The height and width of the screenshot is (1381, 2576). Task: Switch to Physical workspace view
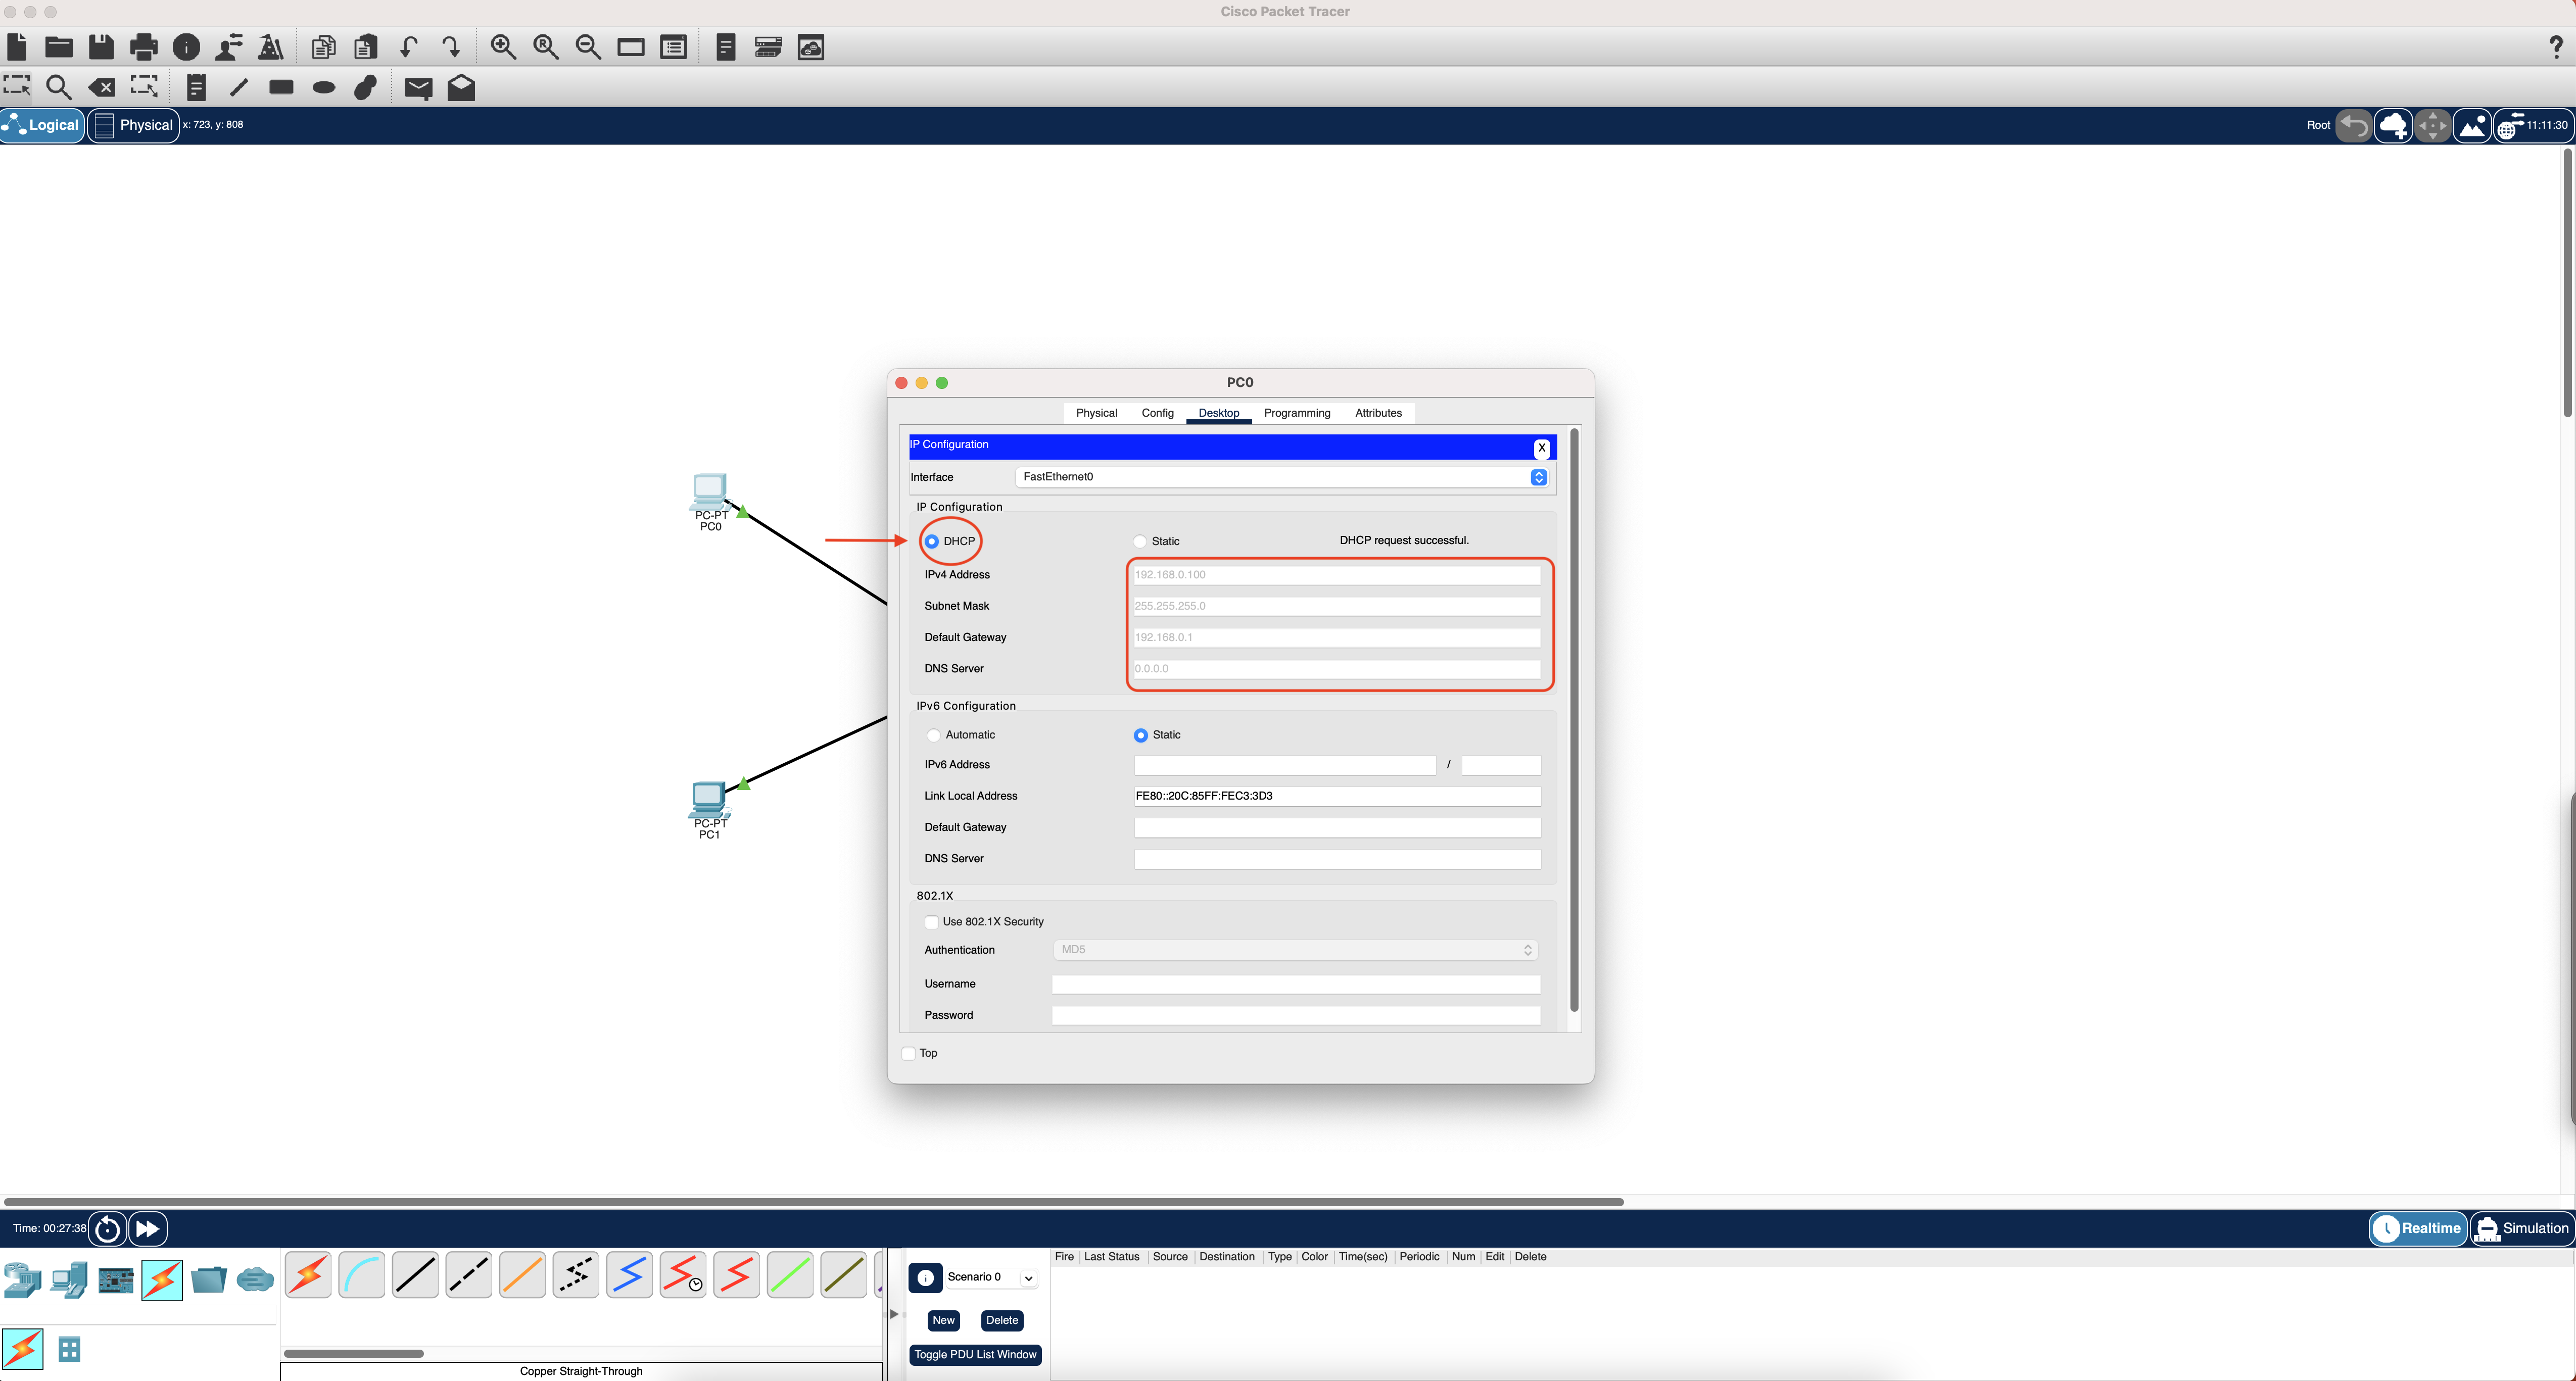click(x=134, y=125)
